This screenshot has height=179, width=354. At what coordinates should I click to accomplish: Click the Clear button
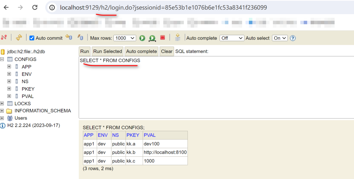pos(167,51)
